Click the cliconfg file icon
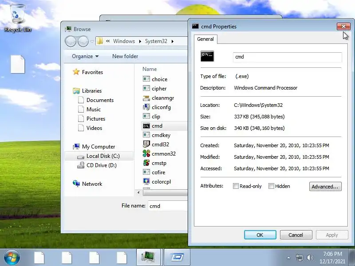This screenshot has height=266, width=355. tap(146, 107)
